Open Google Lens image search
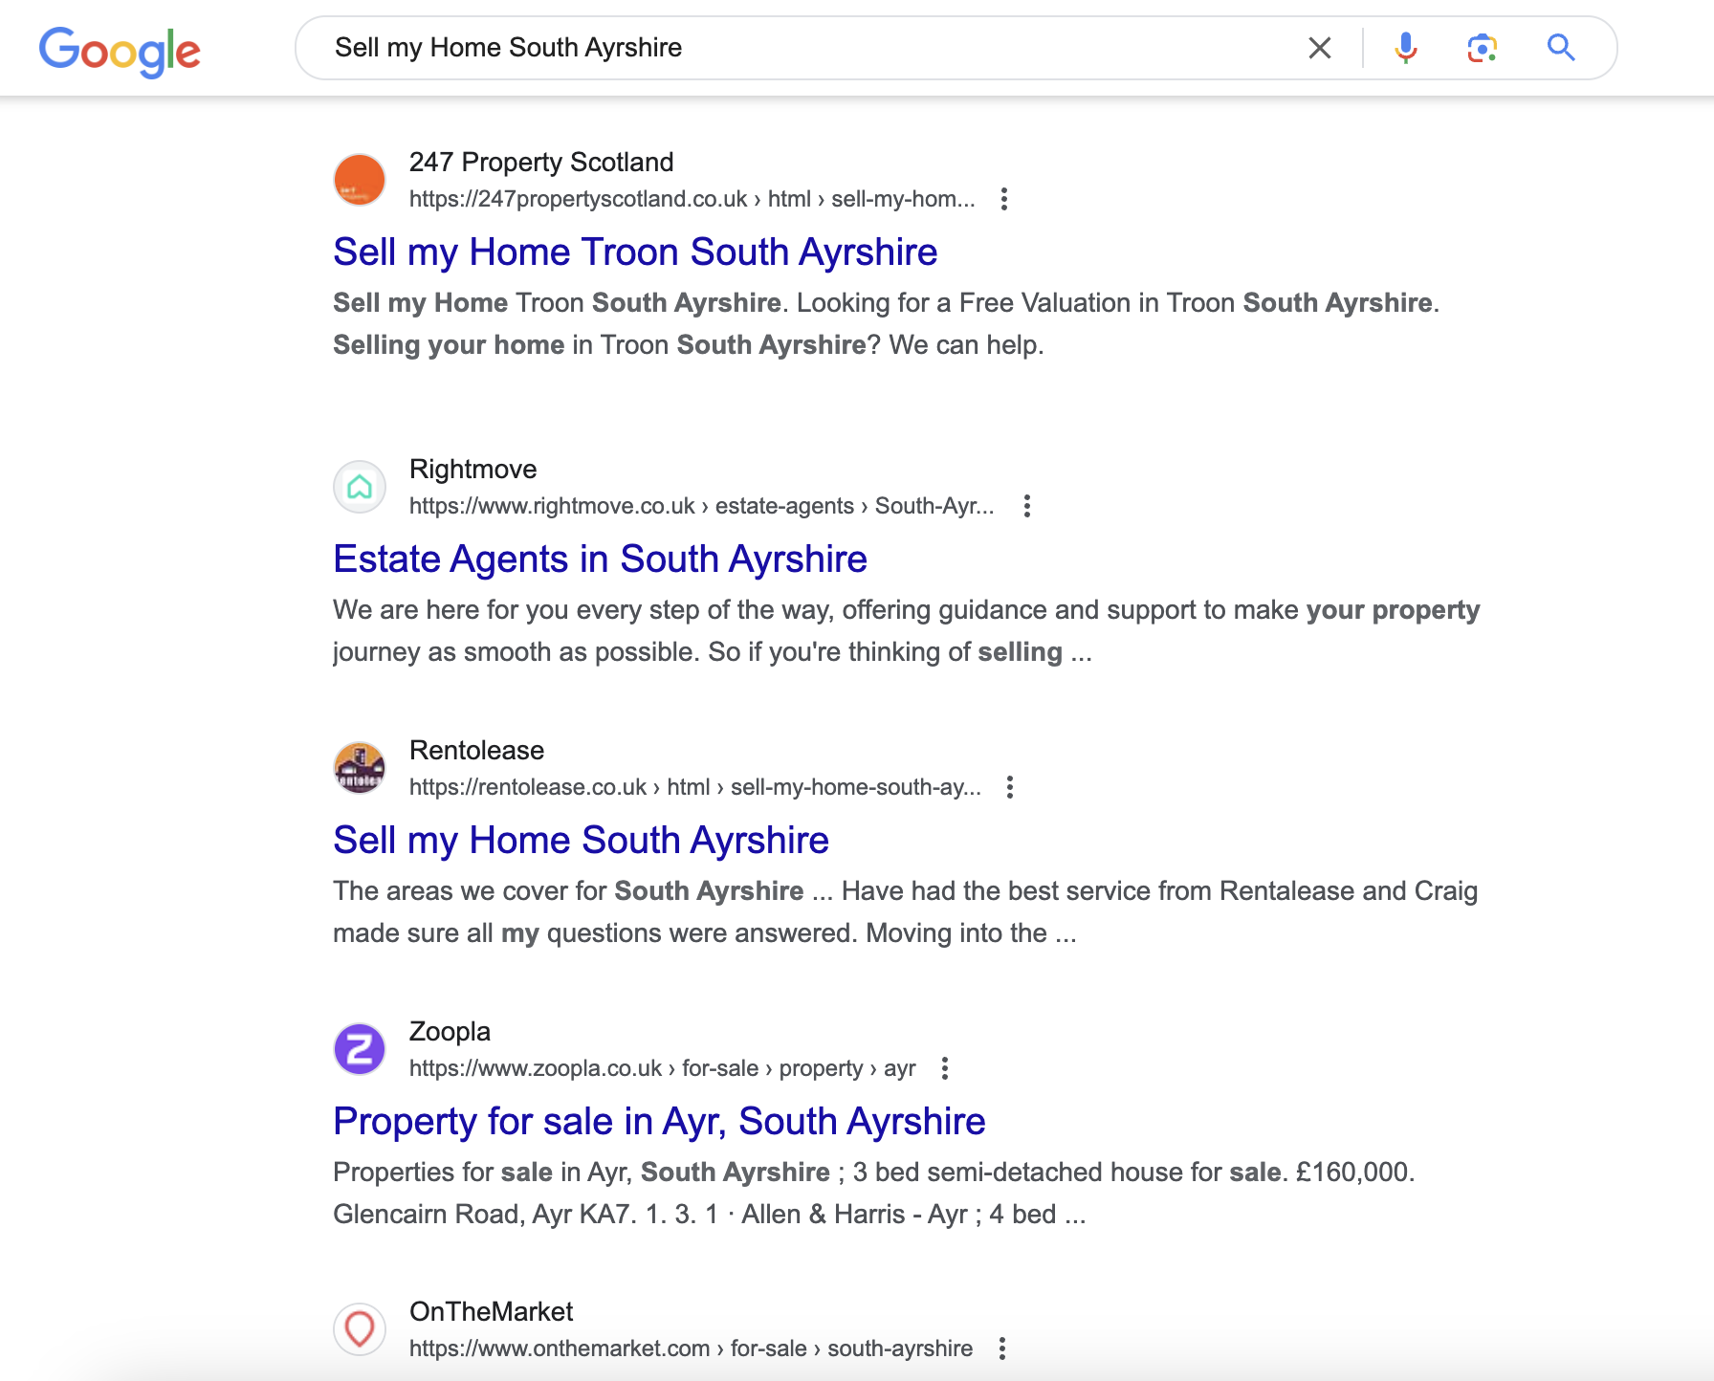1714x1381 pixels. [1482, 48]
